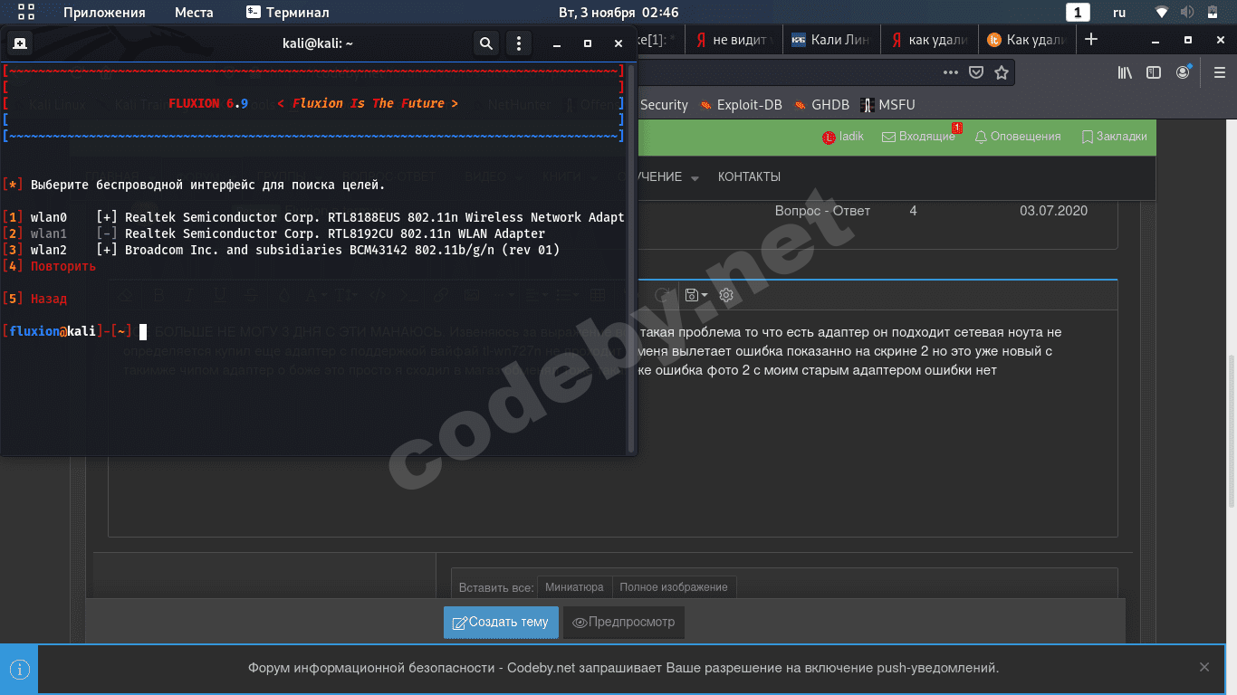Image resolution: width=1237 pixels, height=695 pixels.
Task: Open page actions three-dot menu
Action: (x=950, y=72)
